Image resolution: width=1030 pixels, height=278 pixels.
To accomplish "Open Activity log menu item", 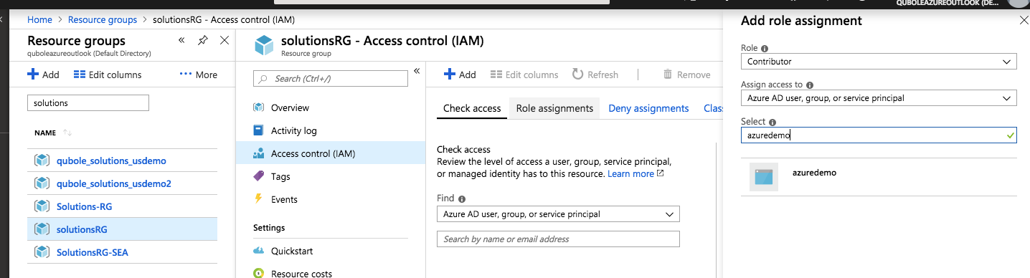I will pyautogui.click(x=293, y=130).
